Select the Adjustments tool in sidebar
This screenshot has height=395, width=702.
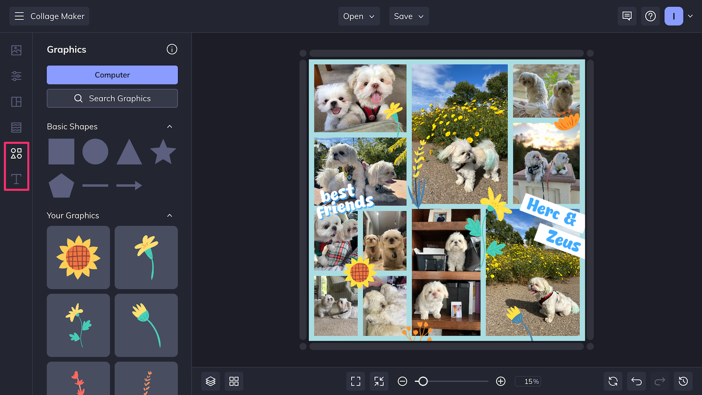coord(16,75)
